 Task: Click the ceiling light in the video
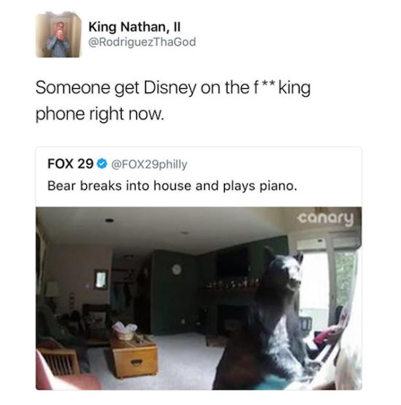click(x=109, y=220)
